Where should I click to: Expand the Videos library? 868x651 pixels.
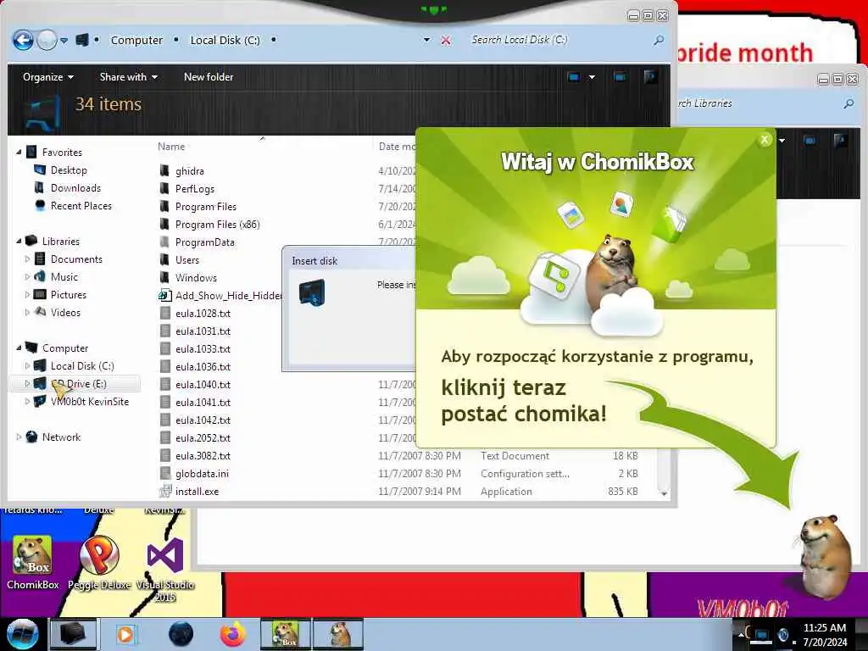tap(27, 312)
